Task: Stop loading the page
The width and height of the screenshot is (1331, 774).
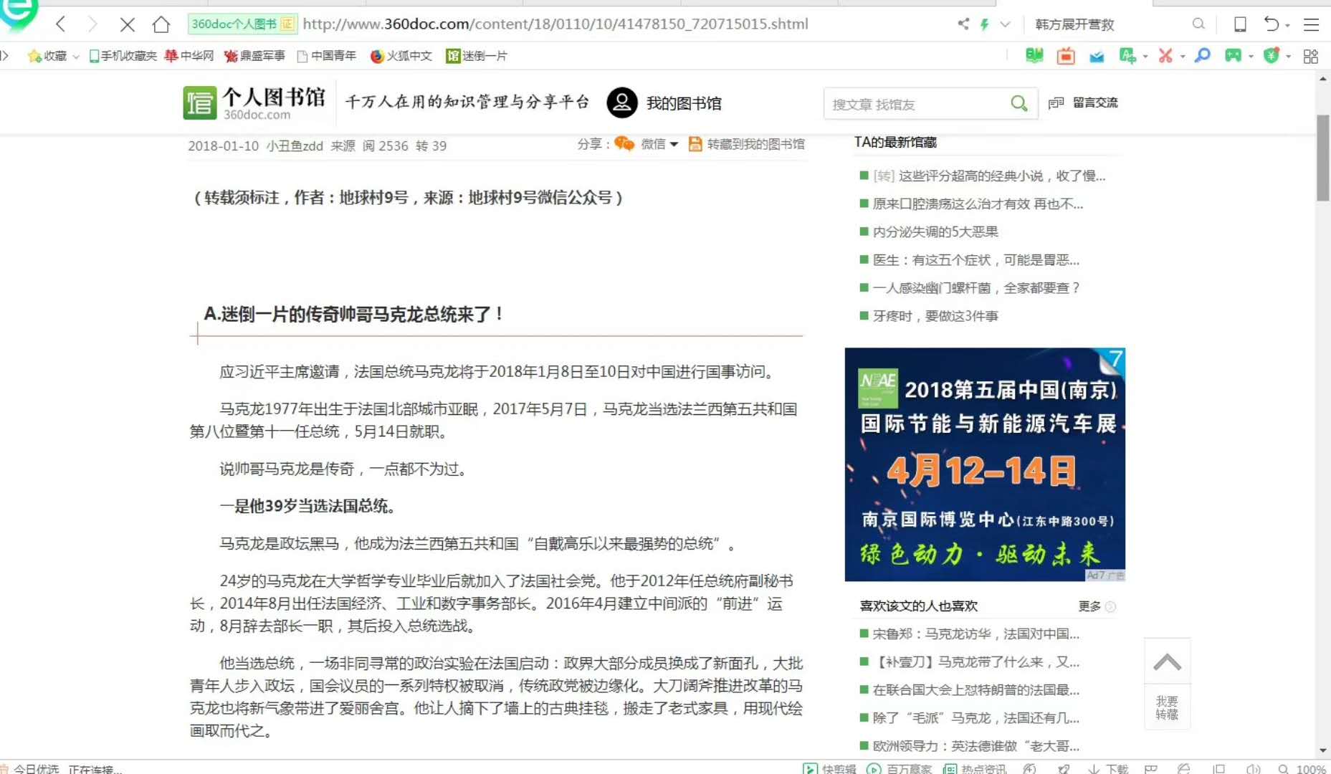Action: point(128,24)
